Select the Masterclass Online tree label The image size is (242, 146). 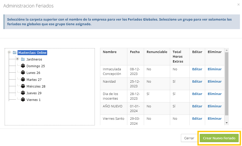32,53
